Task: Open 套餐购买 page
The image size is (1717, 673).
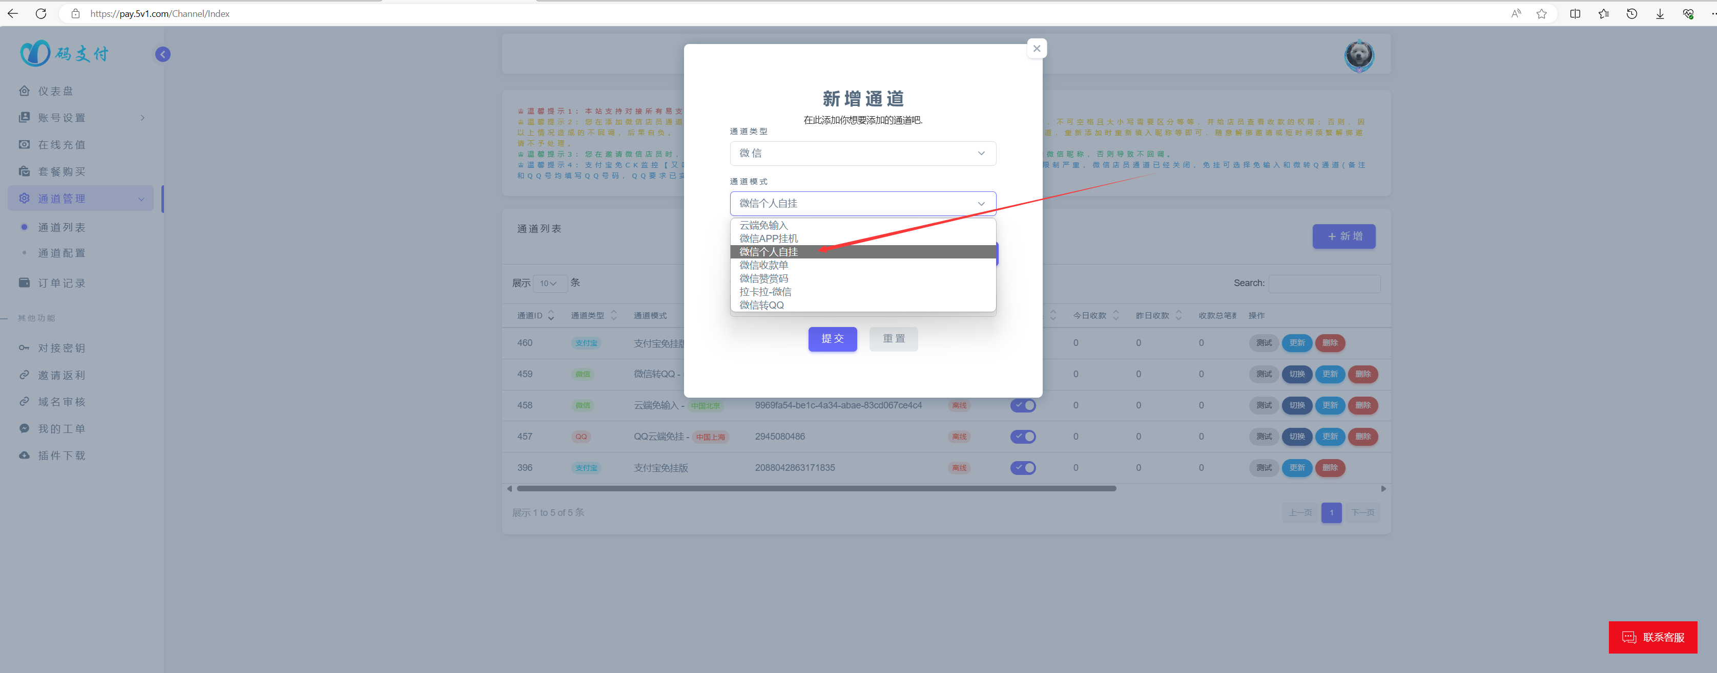Action: (62, 172)
